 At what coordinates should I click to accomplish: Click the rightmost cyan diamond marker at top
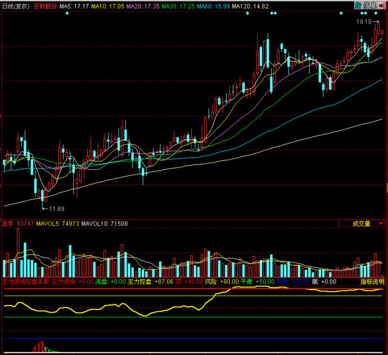[x=375, y=13]
